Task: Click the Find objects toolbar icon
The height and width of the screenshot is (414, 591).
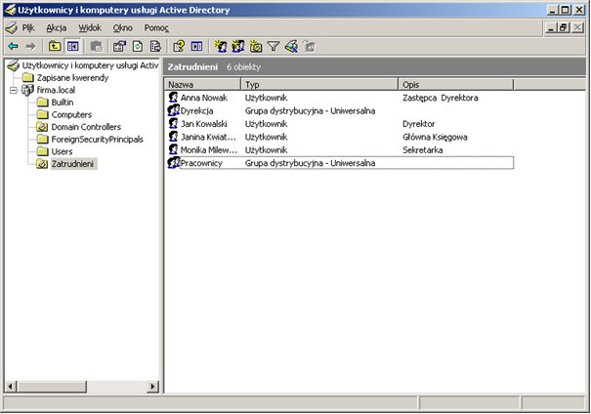Action: click(x=291, y=46)
